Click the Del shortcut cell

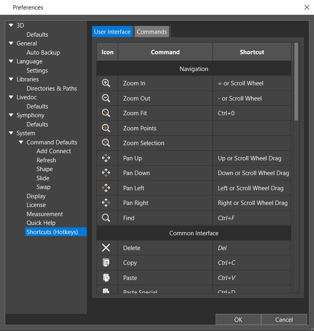[x=252, y=248]
